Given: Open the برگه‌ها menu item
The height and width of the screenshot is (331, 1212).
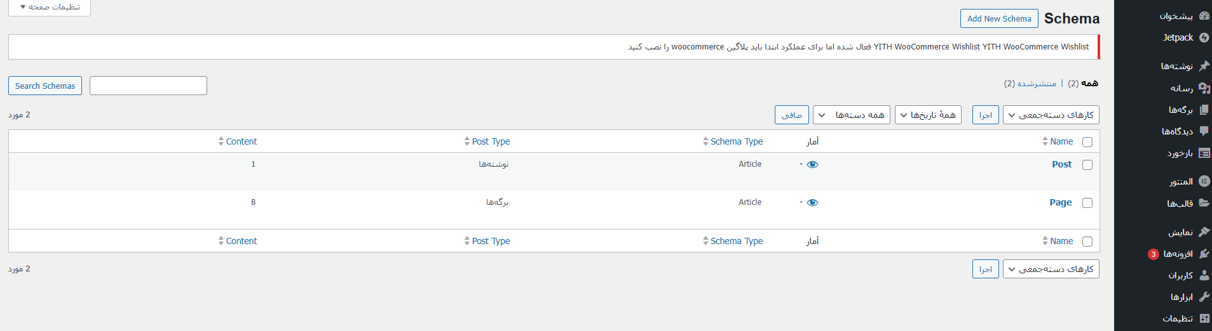Looking at the screenshot, I should (x=1181, y=110).
